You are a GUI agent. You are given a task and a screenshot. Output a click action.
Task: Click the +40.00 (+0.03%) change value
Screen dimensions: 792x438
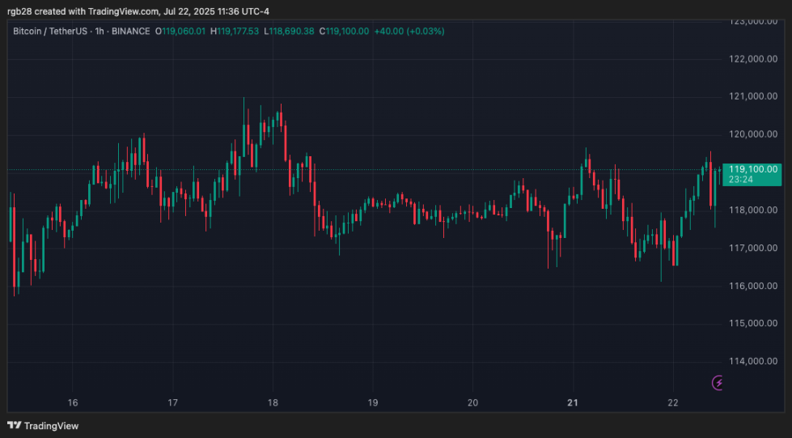409,31
